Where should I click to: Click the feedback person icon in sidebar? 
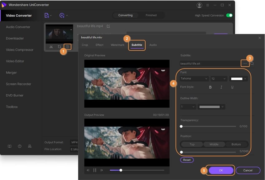(x=30, y=146)
